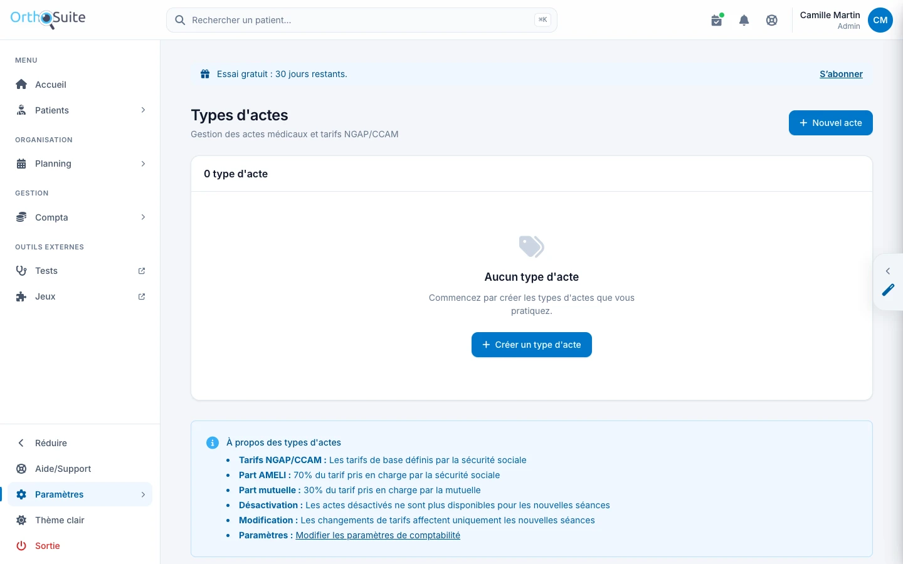Open the lifebuoy help icon in header
Viewport: 903px width, 564px height.
772,20
